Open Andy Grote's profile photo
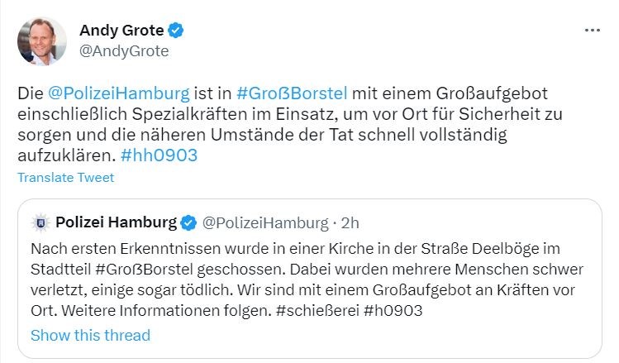 [x=42, y=41]
